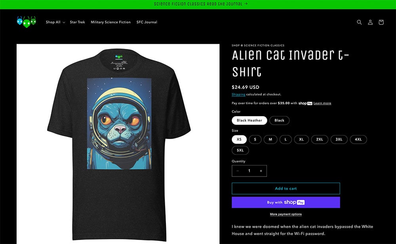Click the announcement bar arrow icon
Image resolution: width=396 pixels, height=244 pixels.
(x=246, y=4)
